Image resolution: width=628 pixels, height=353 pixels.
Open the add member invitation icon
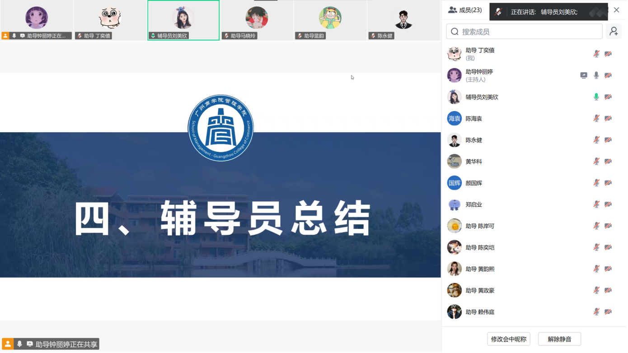[x=613, y=31]
